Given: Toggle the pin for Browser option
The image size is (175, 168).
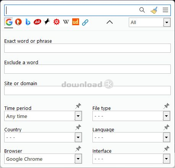Looking at the screenshot, I should (x=78, y=149).
